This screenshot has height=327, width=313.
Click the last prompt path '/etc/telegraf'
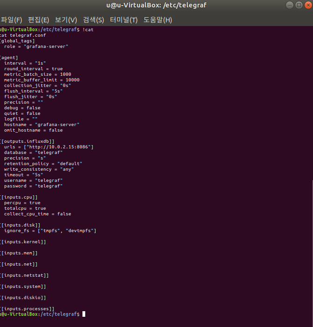coord(59,314)
